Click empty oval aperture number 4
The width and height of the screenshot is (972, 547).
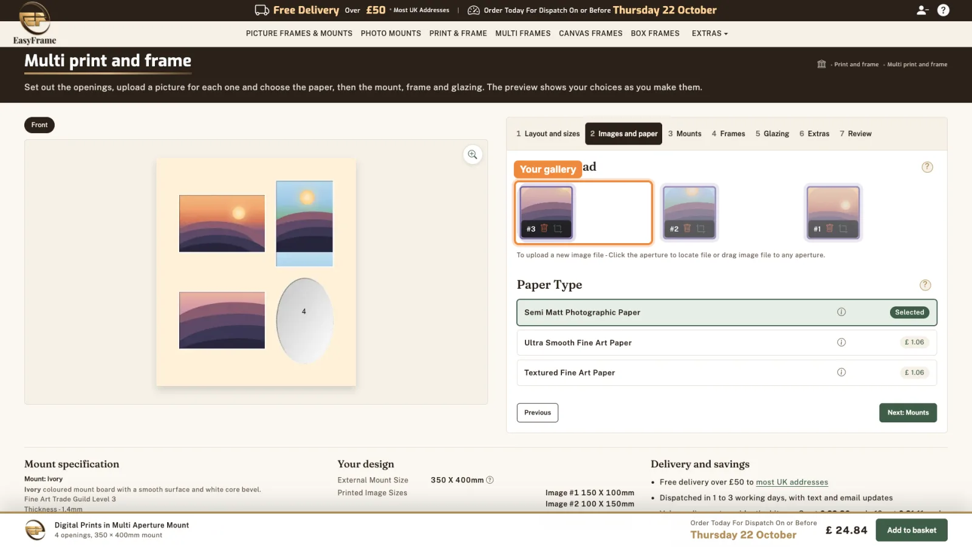304,320
